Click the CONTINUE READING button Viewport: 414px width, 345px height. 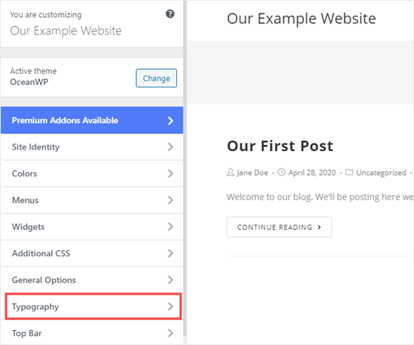pos(279,227)
